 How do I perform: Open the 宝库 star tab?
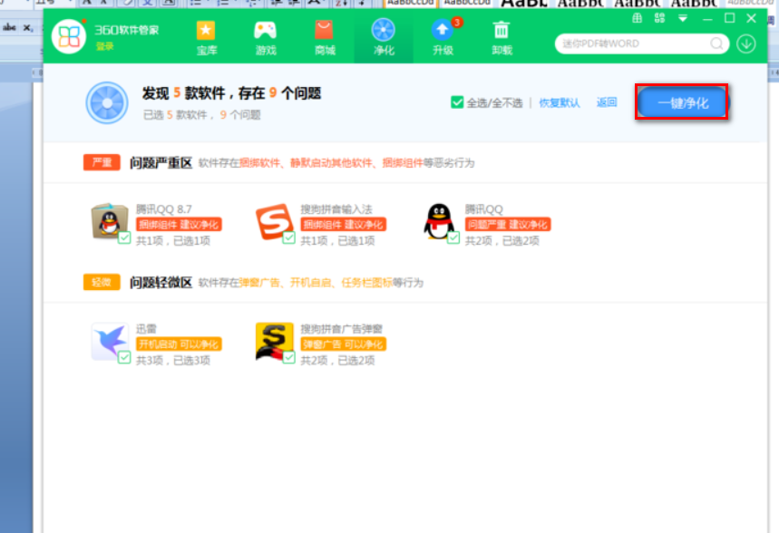206,38
